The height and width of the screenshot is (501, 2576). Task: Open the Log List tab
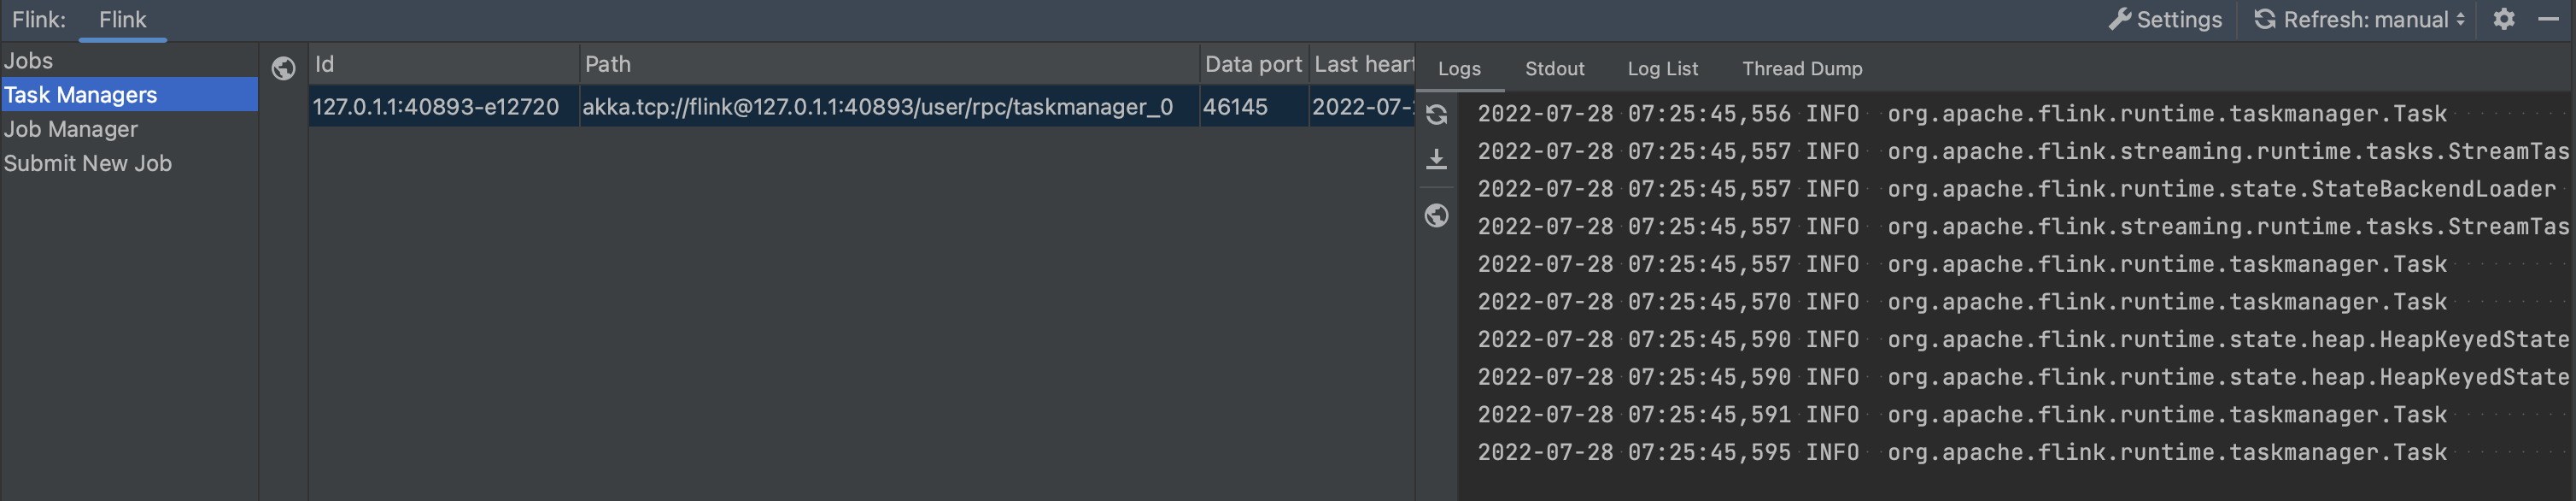[1662, 69]
